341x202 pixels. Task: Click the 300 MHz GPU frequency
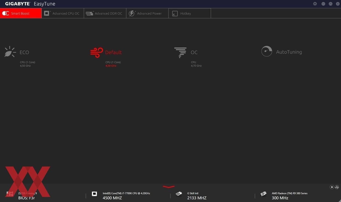280,198
